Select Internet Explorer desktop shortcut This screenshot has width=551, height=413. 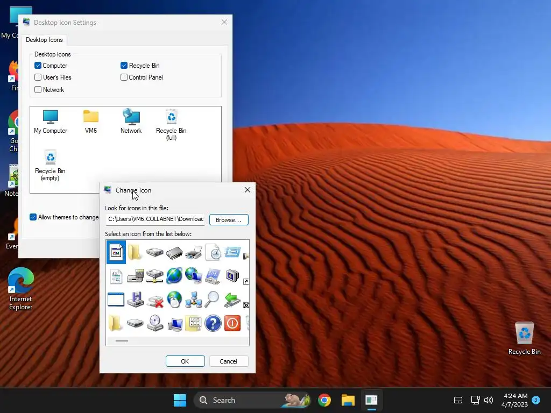(x=21, y=289)
